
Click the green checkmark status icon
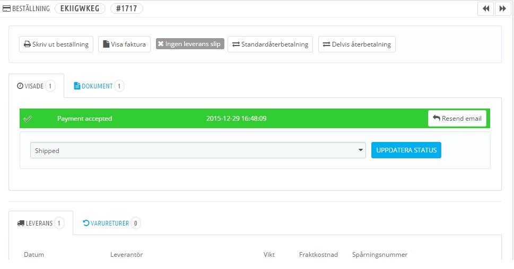[x=28, y=119]
